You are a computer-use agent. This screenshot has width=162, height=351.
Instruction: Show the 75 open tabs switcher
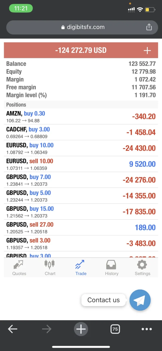point(115,329)
